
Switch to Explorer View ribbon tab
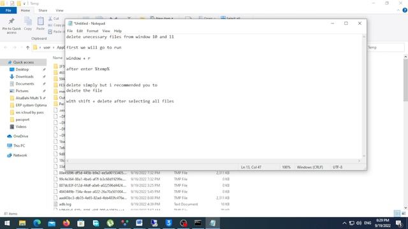[x=59, y=10]
